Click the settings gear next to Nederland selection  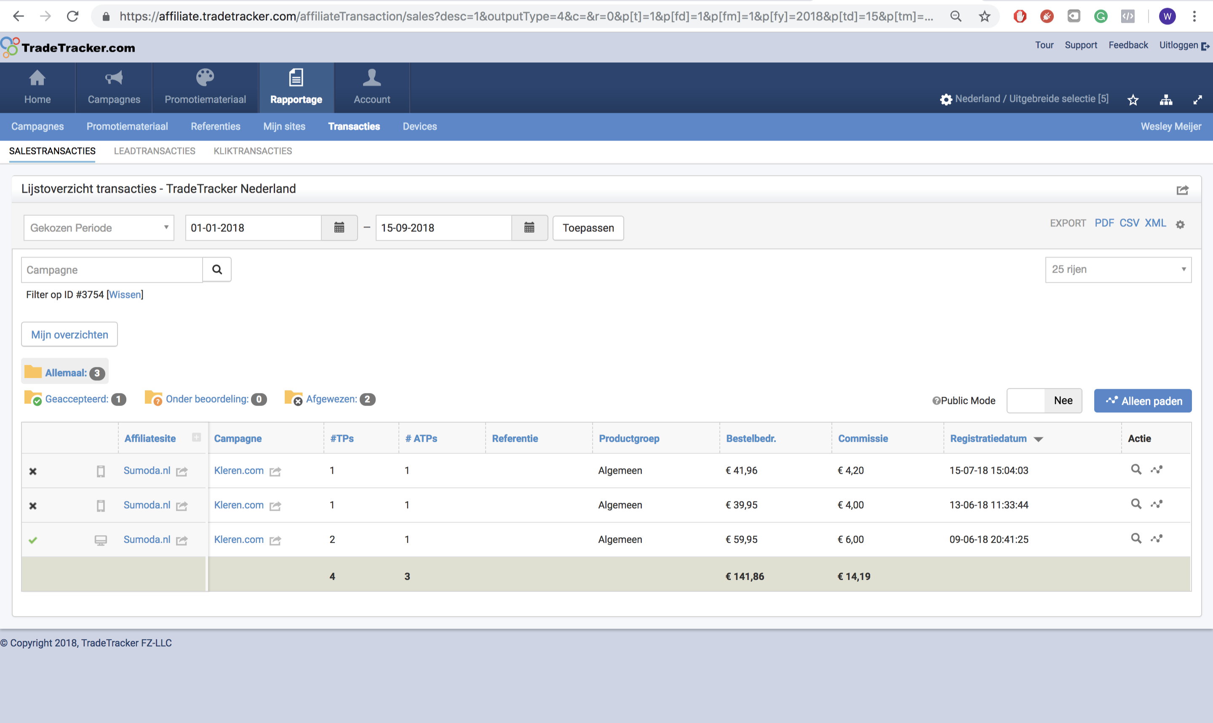tap(946, 99)
